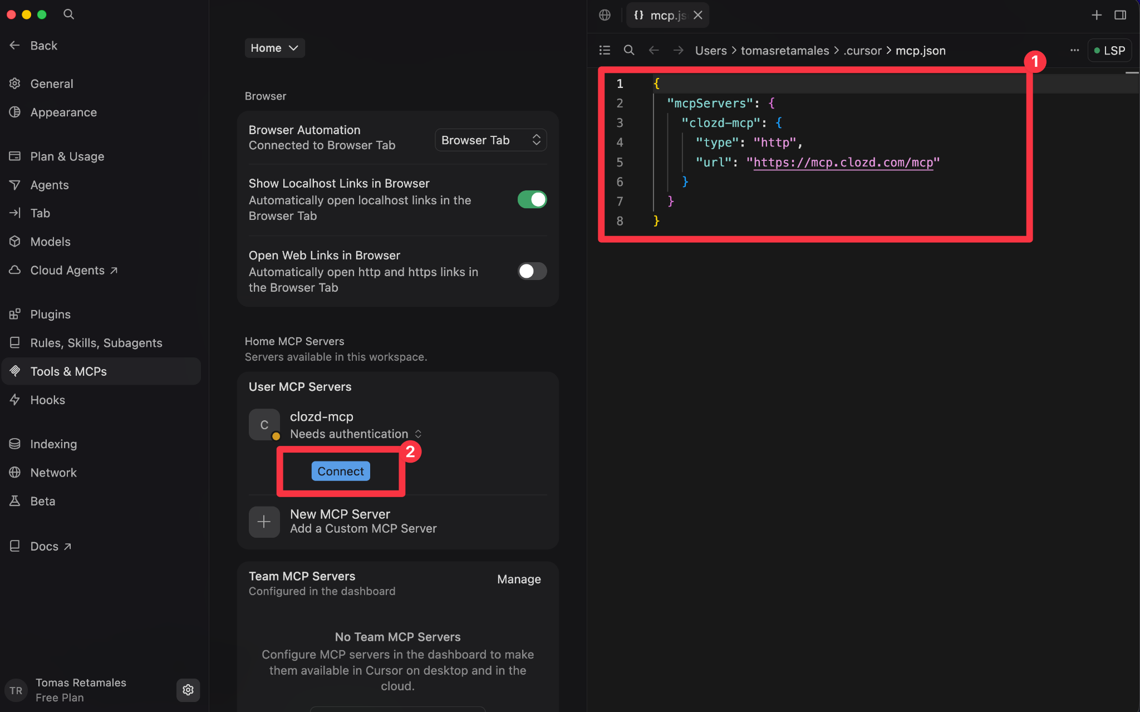Click the plus icon for New MCP Server
The height and width of the screenshot is (712, 1140).
pos(264,522)
